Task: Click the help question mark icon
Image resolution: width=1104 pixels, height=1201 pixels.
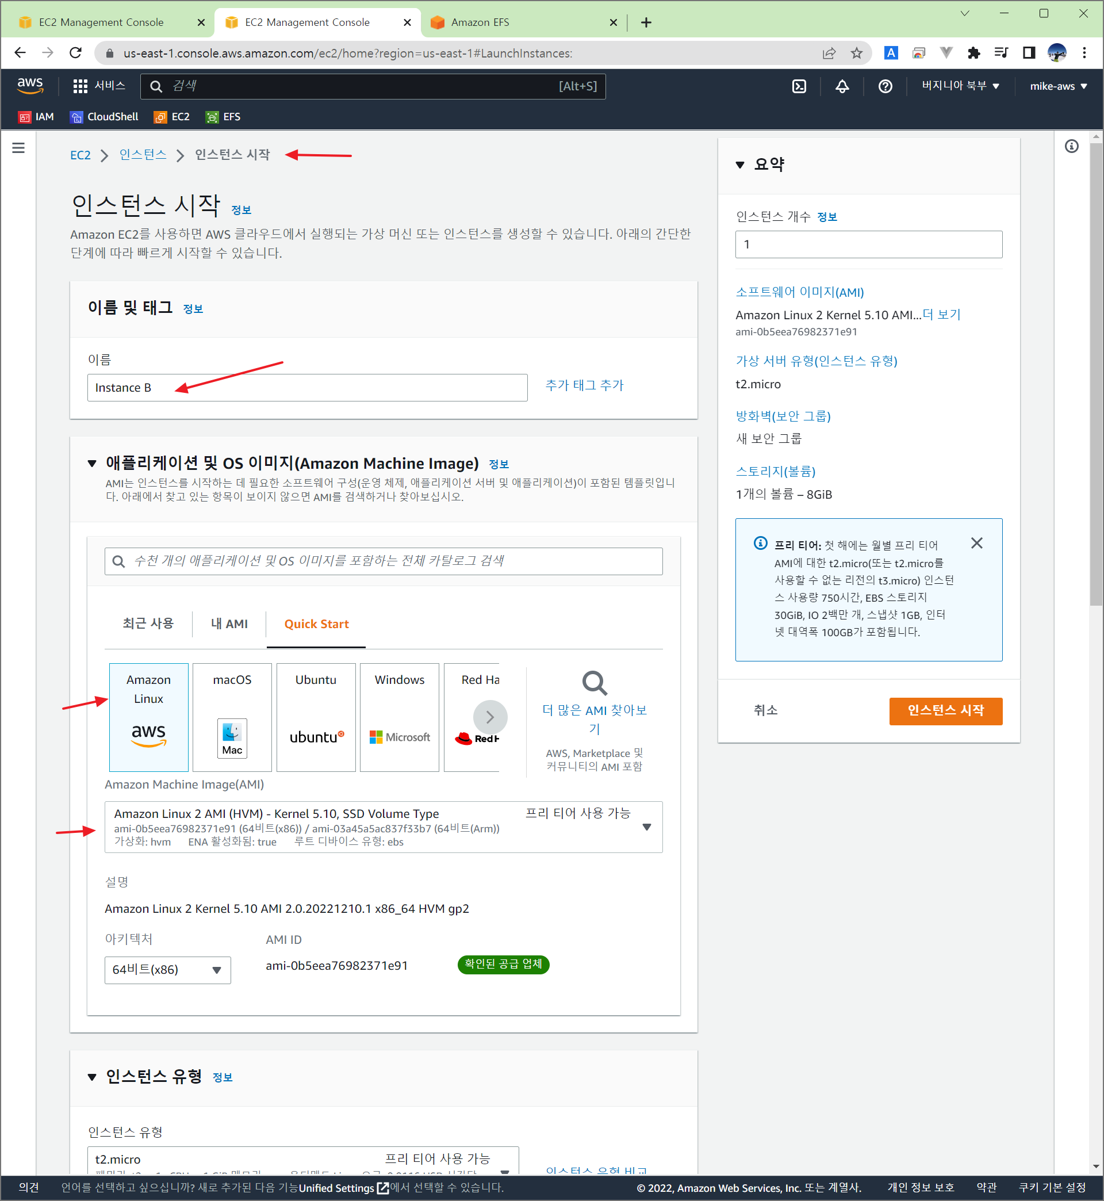Action: coord(885,86)
